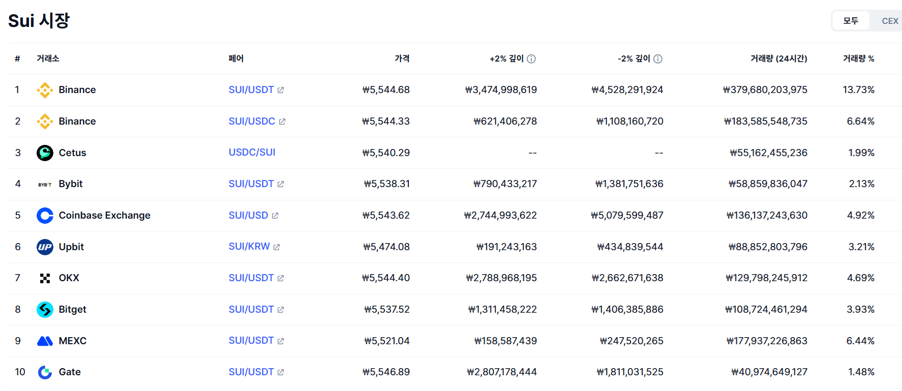The width and height of the screenshot is (902, 391).
Task: Click Upbit price ₩5,474.08
Action: 386,247
